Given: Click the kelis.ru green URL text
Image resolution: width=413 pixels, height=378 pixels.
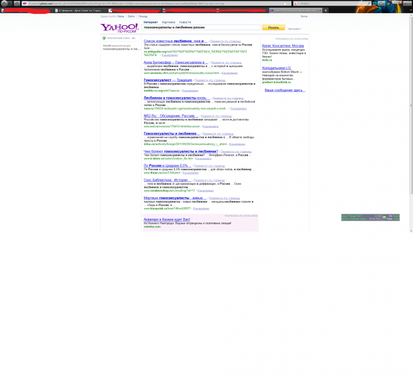Looking at the screenshot, I should pos(267,60).
